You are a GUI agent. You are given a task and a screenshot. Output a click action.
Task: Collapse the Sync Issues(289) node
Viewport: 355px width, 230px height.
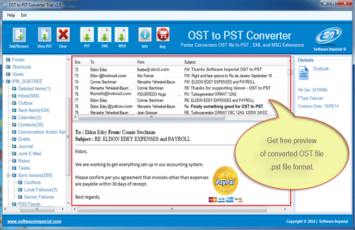pyautogui.click(x=9, y=175)
